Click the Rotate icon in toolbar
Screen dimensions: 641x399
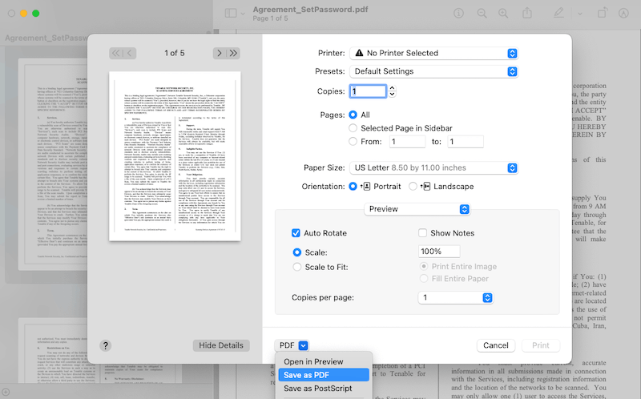click(603, 13)
